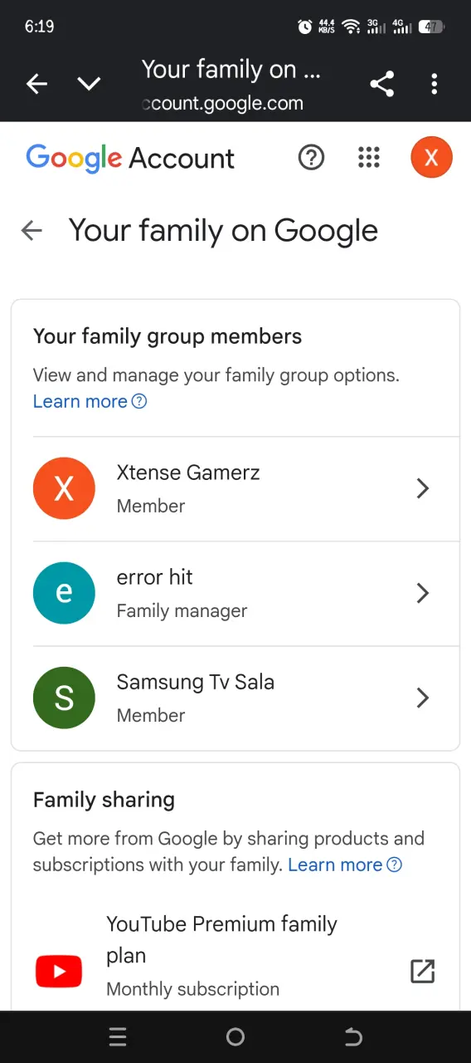Viewport: 471px width, 1063px height.
Task: Tap the teal e avatar of error hit
Action: coord(64,593)
